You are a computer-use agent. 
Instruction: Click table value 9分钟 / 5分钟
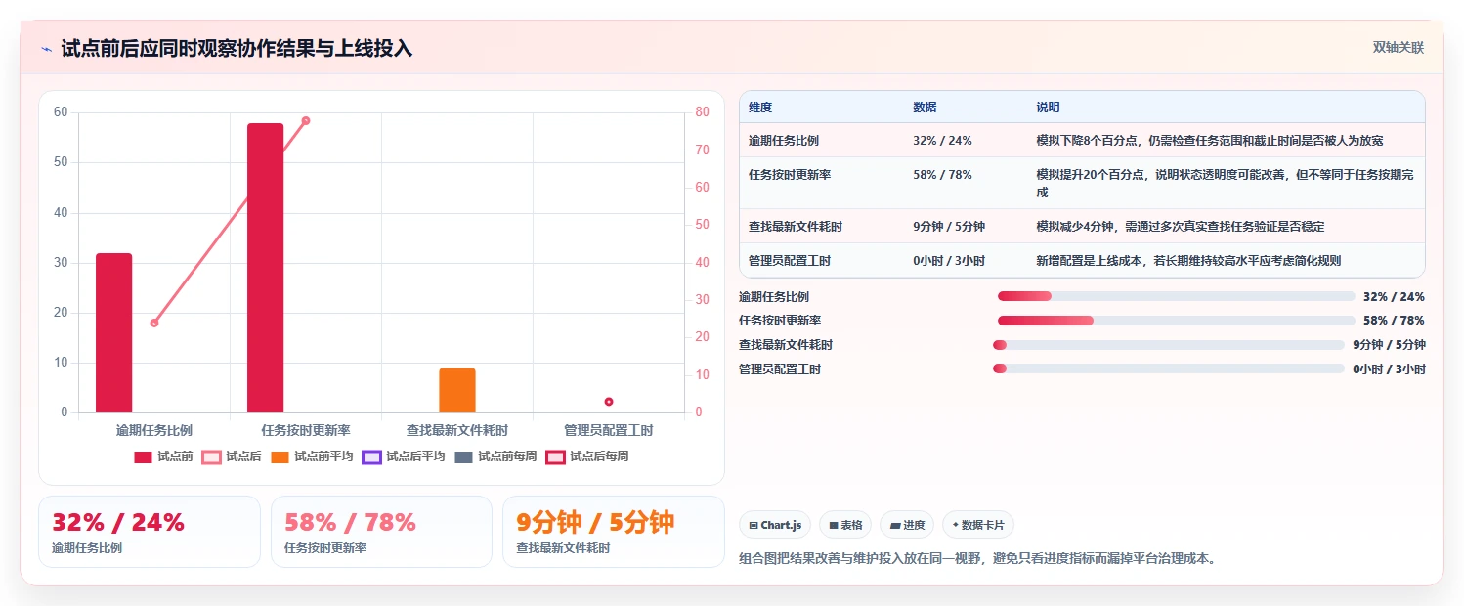pos(949,227)
